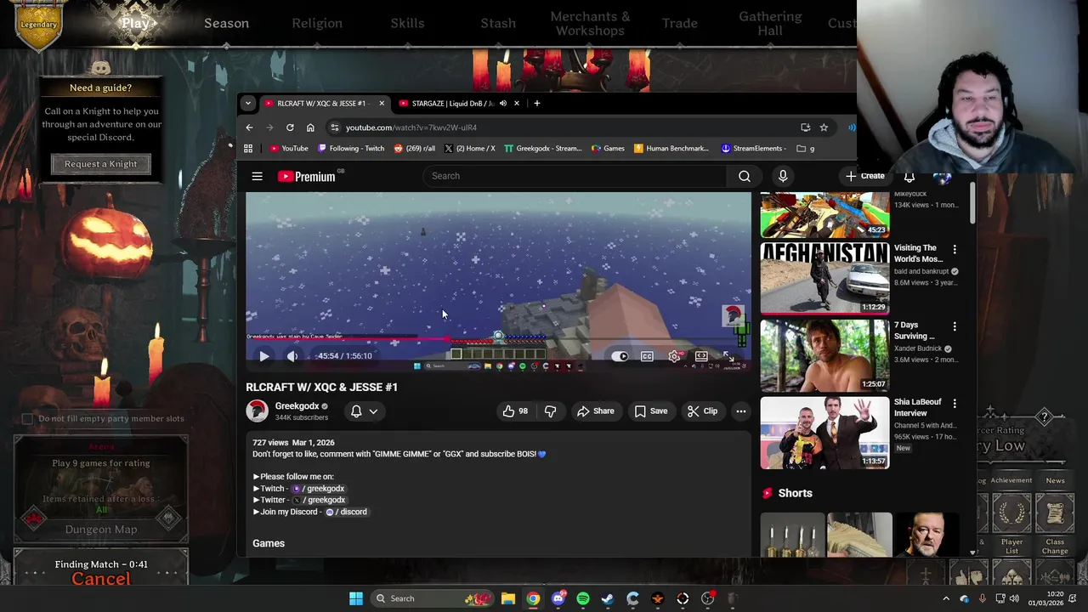Open the Season tab in the game menu
1088x612 pixels.
click(x=226, y=23)
